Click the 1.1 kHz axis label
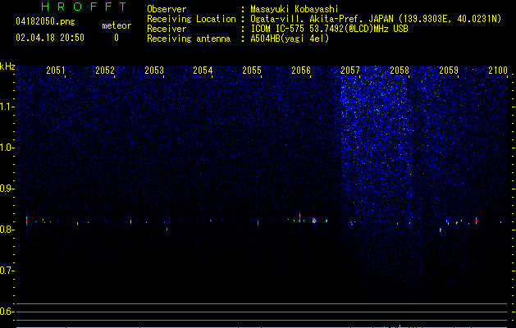Image resolution: width=516 pixels, height=328 pixels. [7, 107]
